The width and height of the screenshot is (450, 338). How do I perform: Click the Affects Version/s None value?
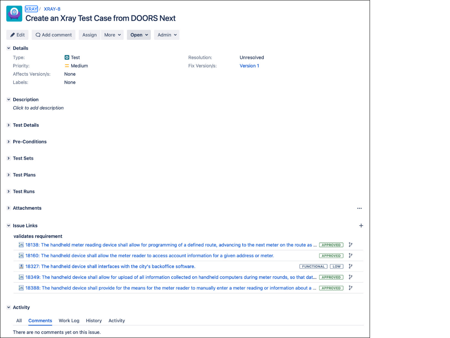70,74
